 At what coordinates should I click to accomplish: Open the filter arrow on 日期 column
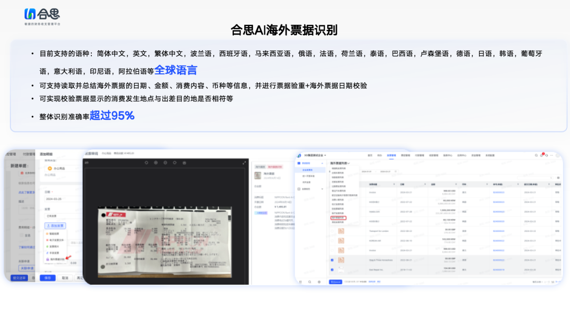click(425, 184)
